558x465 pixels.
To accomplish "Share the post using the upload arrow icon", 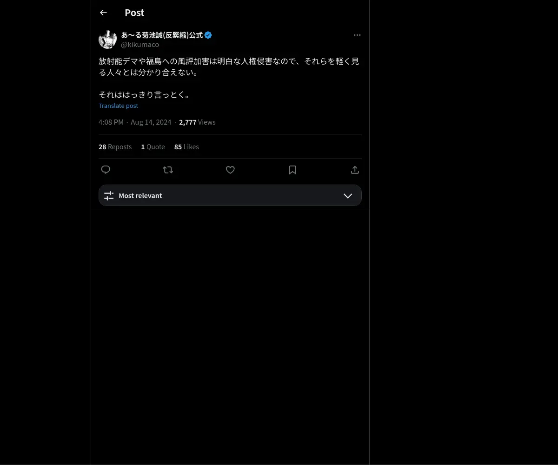I will pyautogui.click(x=355, y=170).
